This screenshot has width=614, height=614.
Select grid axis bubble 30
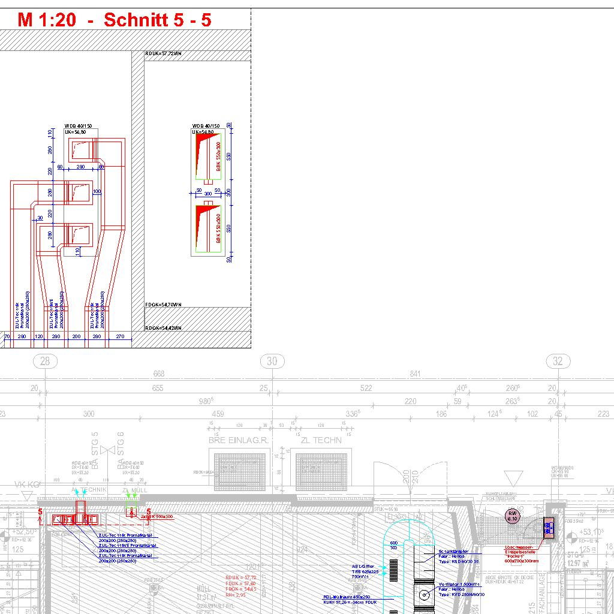point(272,361)
